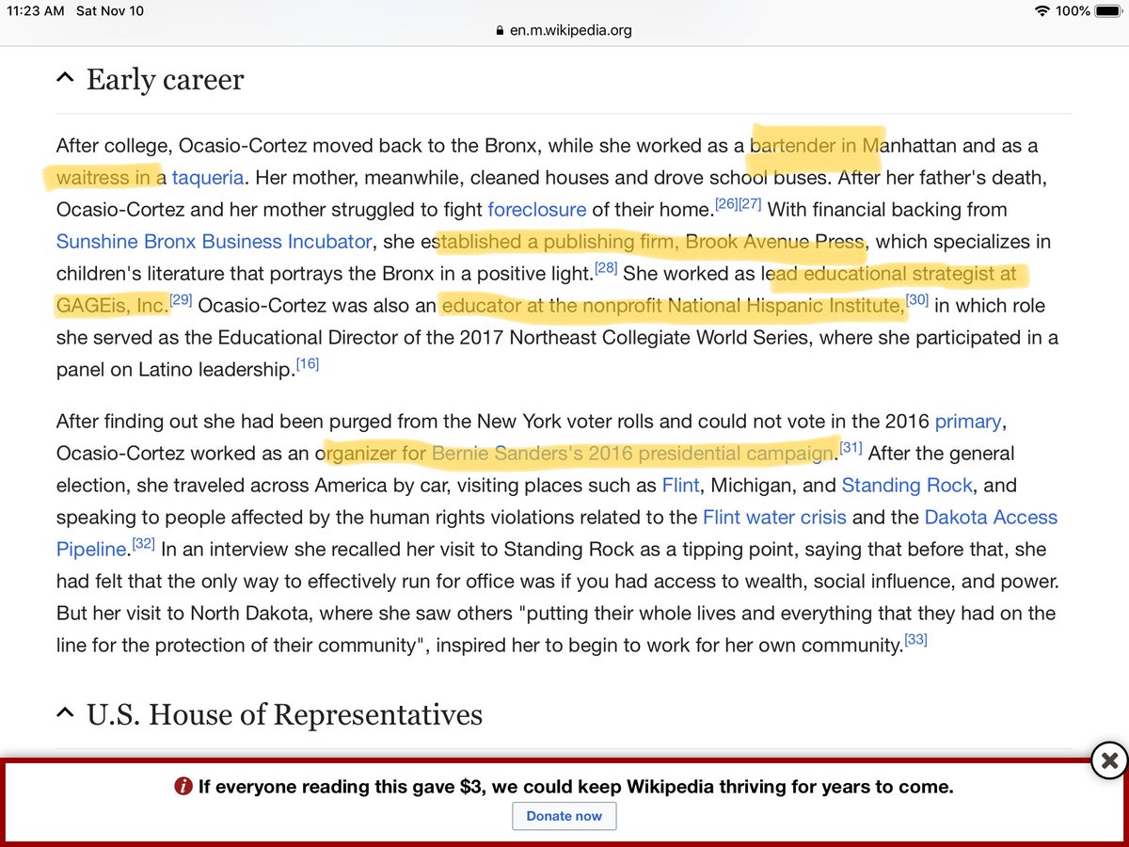Tap the lock icon beside the URL
1129x847 pixels.
(x=500, y=30)
